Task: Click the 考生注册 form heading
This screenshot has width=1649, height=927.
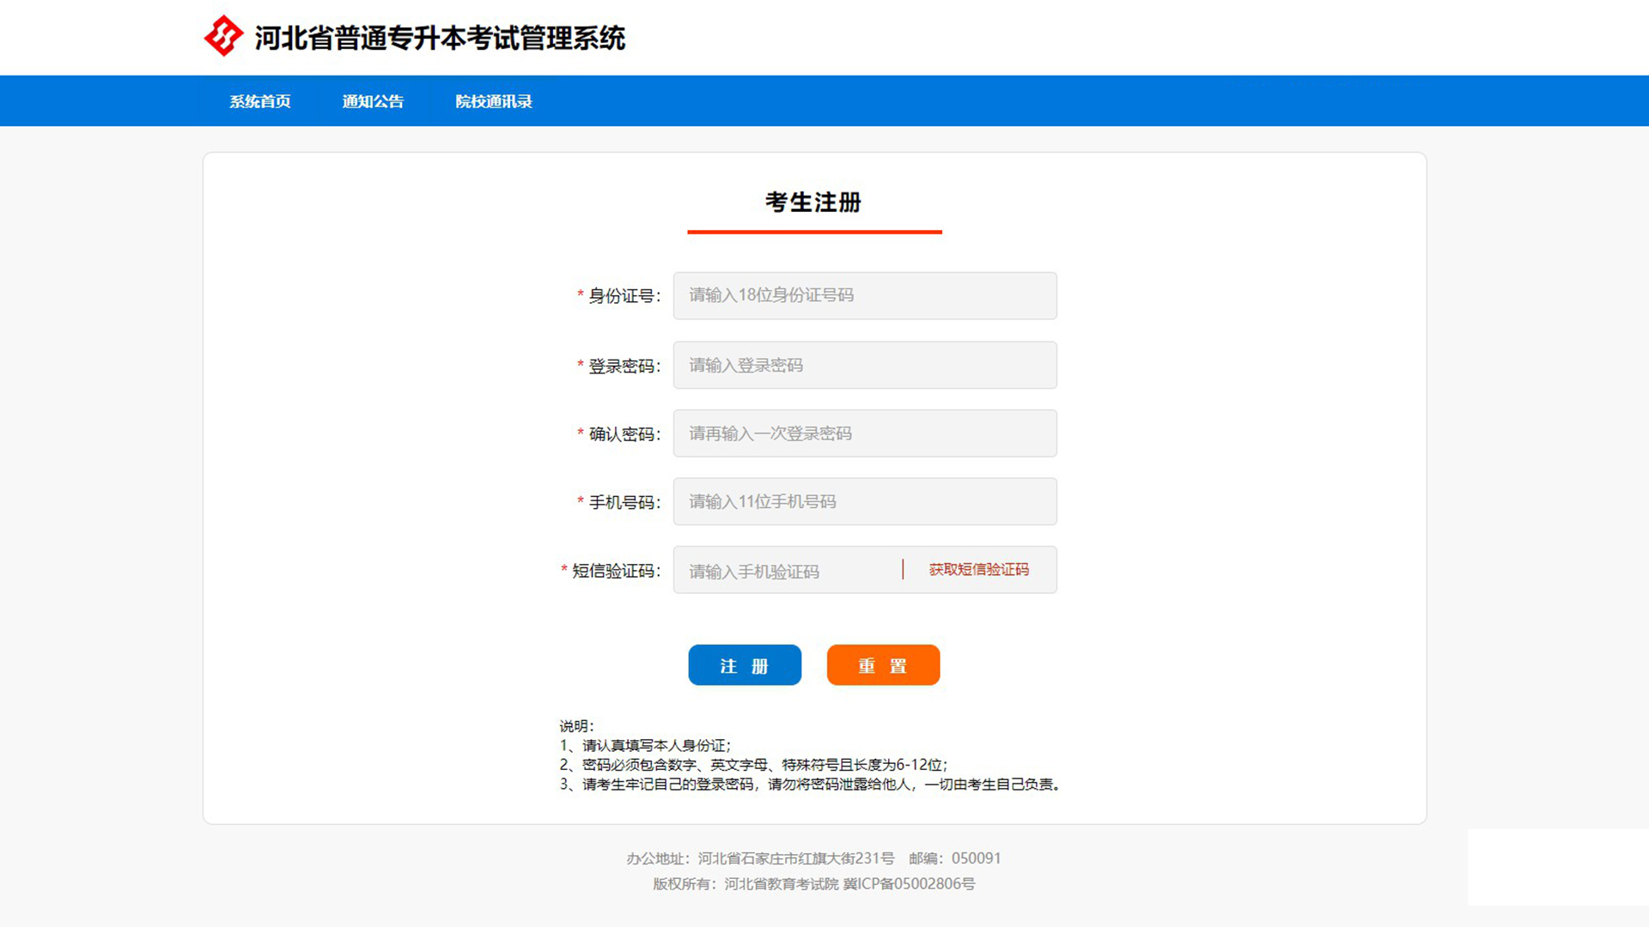Action: tap(813, 203)
